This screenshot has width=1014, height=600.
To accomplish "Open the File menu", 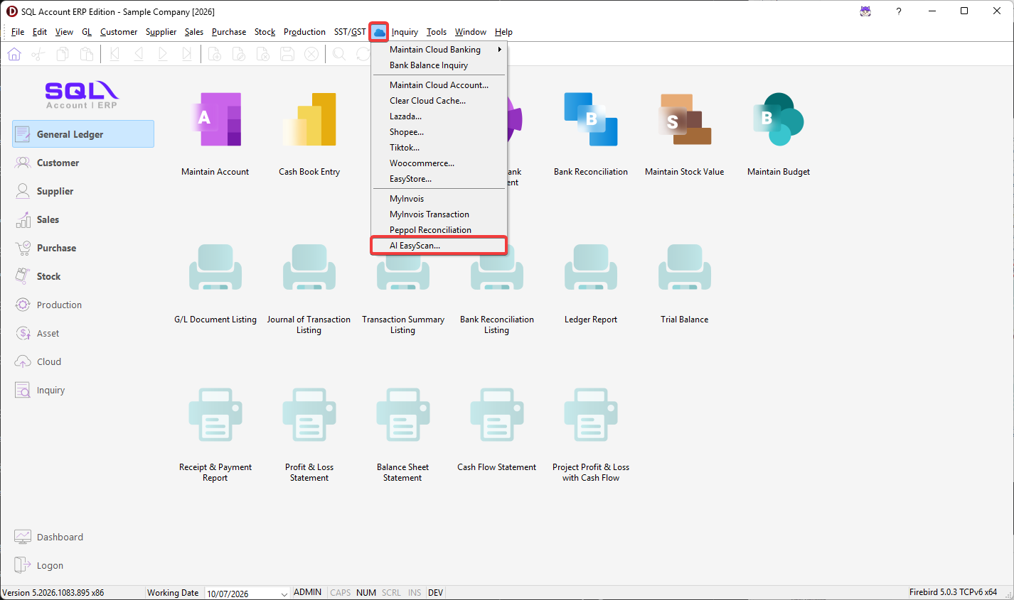I will coord(18,32).
